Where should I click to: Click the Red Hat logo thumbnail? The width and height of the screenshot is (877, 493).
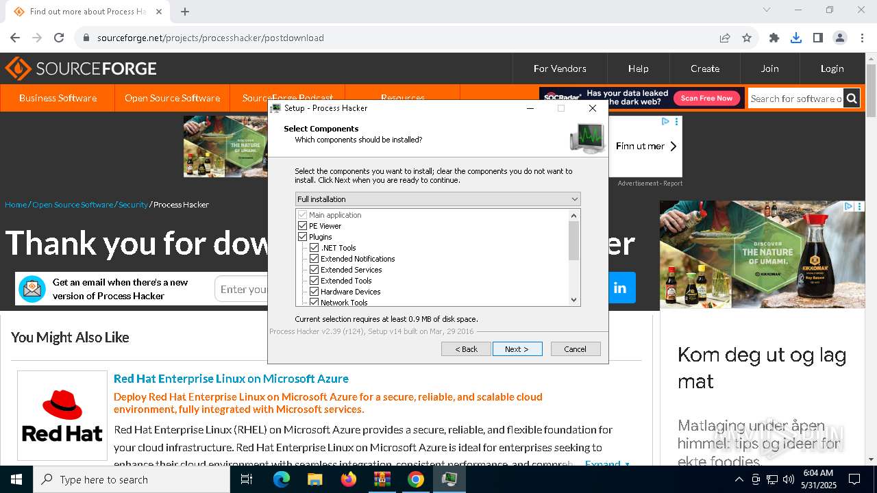[62, 416]
